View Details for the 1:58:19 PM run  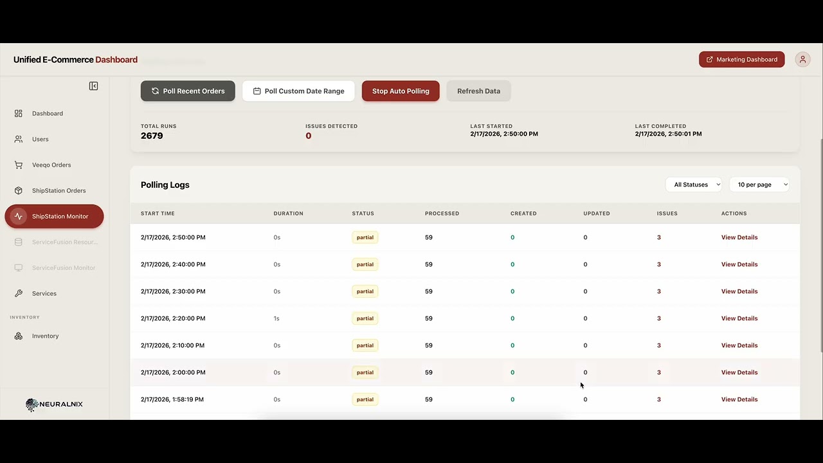(739, 399)
